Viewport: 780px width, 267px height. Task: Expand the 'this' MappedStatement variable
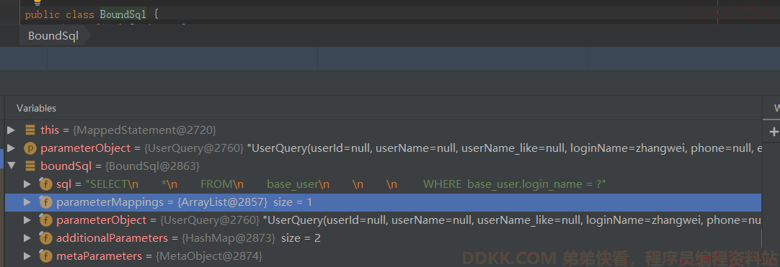[11, 130]
